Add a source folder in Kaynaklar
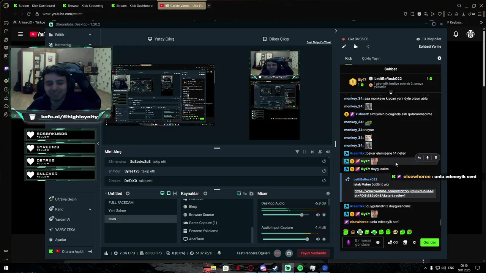This screenshot has width=486, height=273. click(x=251, y=193)
